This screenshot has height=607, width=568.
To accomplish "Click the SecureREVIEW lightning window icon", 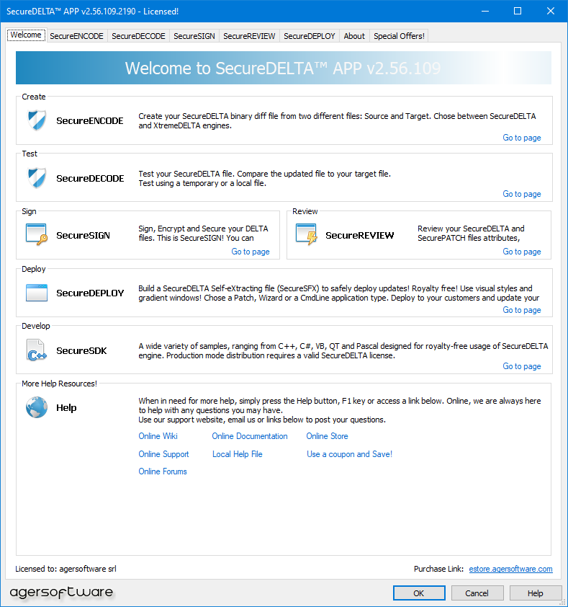I will coord(307,234).
